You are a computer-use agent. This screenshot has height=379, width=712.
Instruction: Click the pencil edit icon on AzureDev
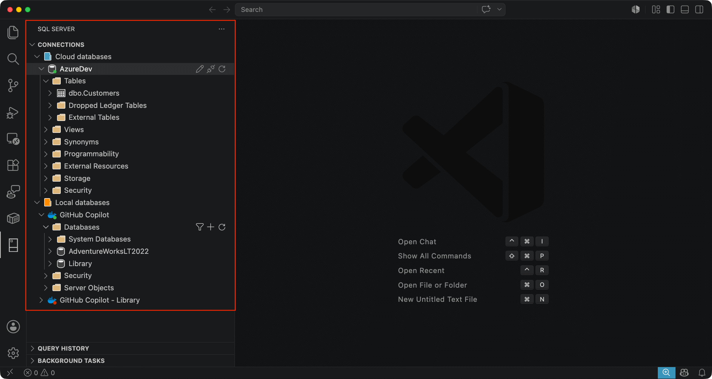click(x=200, y=69)
